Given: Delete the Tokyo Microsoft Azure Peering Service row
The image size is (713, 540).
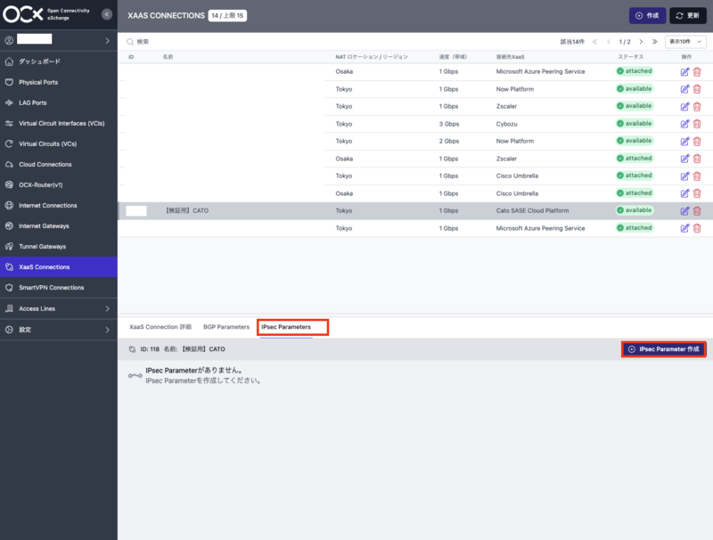Looking at the screenshot, I should coord(697,228).
